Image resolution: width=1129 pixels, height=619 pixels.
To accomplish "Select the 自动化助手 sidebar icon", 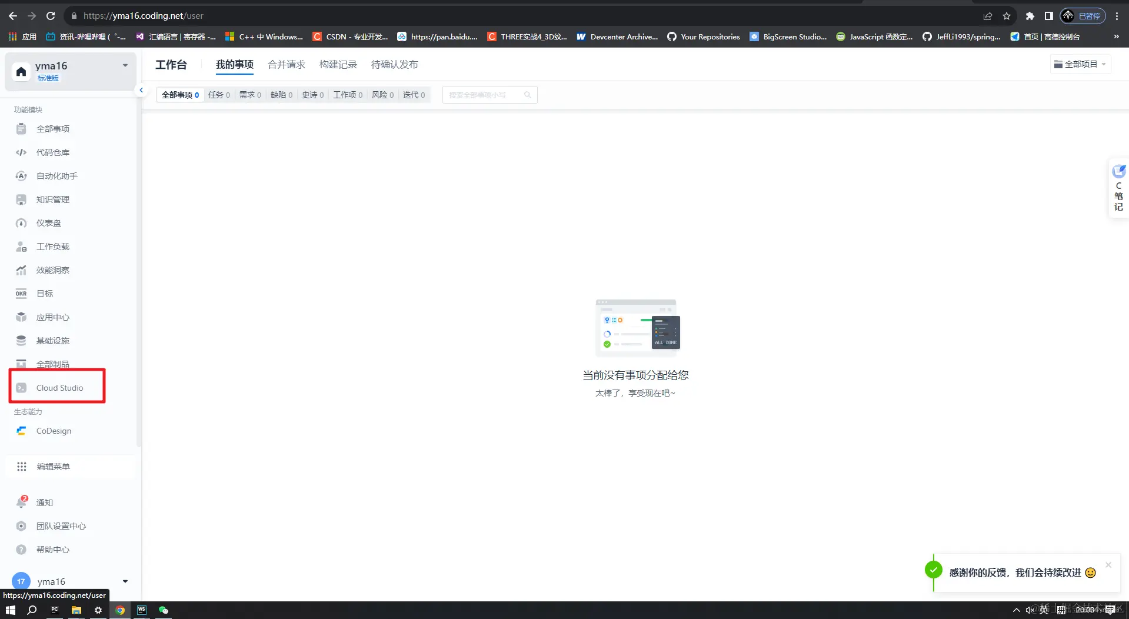I will pyautogui.click(x=56, y=176).
